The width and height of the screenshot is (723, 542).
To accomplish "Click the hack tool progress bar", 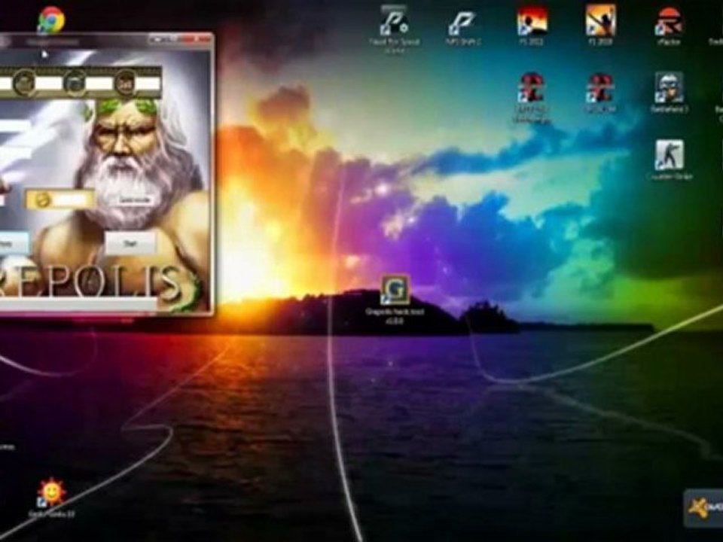I will pyautogui.click(x=78, y=304).
